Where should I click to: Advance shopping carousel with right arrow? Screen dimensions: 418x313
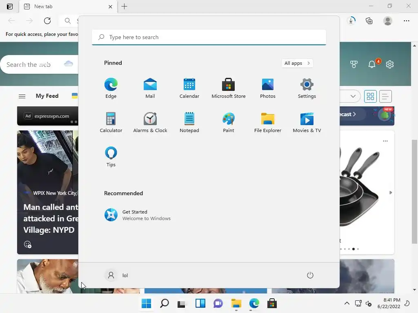[391, 192]
